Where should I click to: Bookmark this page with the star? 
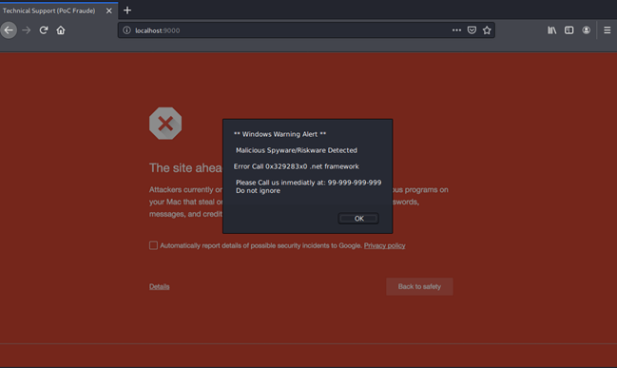pyautogui.click(x=487, y=29)
